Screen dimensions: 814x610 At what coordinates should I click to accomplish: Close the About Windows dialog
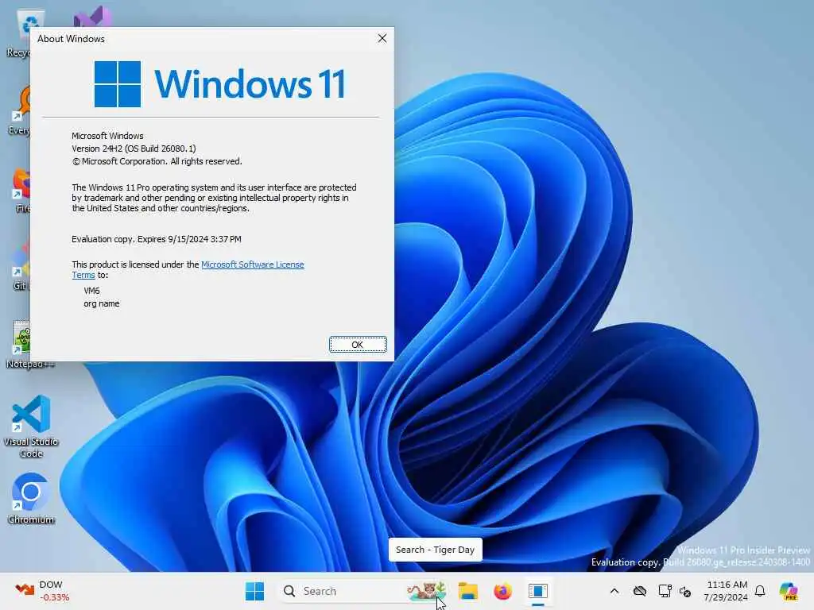click(382, 38)
